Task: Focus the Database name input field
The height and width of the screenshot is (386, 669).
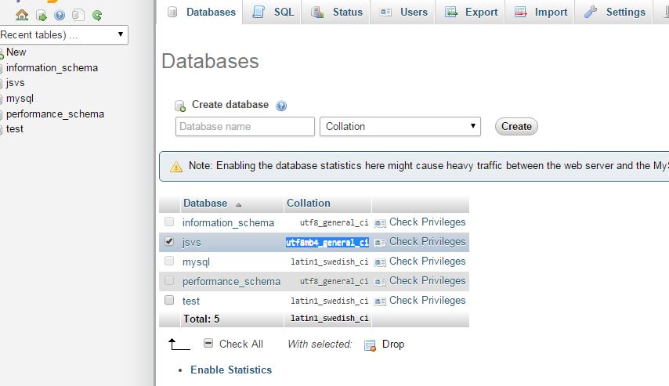Action: (x=245, y=126)
